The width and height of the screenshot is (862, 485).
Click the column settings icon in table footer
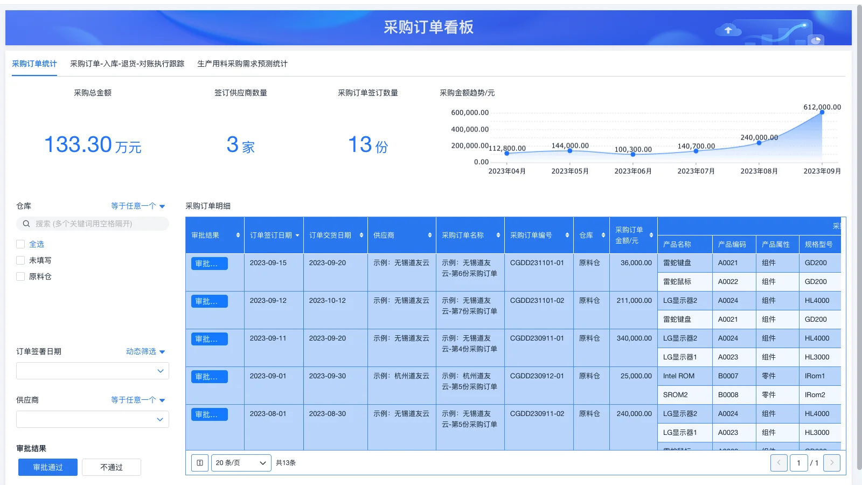pos(199,462)
